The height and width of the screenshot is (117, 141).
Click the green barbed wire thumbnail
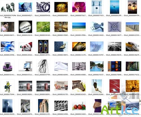[43, 27]
